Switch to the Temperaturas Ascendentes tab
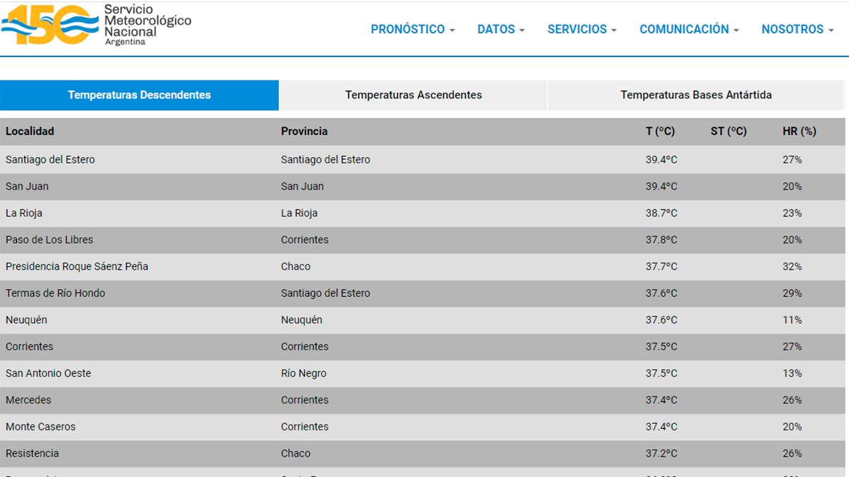The width and height of the screenshot is (849, 477). tap(413, 95)
